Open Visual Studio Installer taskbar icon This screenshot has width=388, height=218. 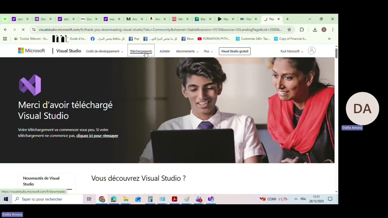point(211,199)
